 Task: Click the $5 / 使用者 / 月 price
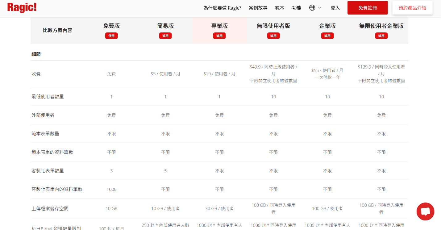[x=165, y=74]
